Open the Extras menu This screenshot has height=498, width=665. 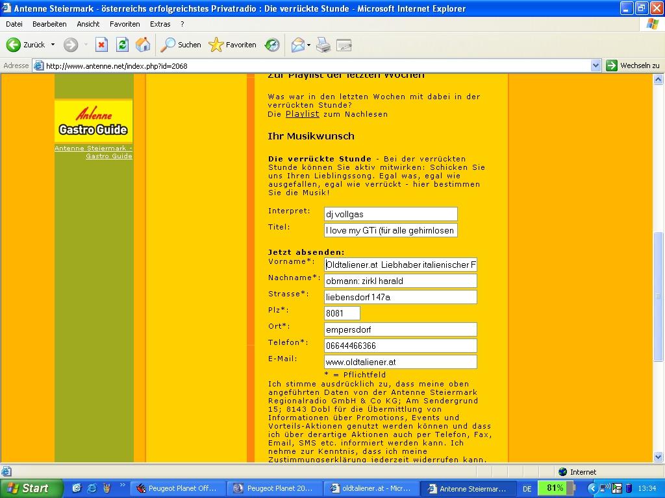160,24
